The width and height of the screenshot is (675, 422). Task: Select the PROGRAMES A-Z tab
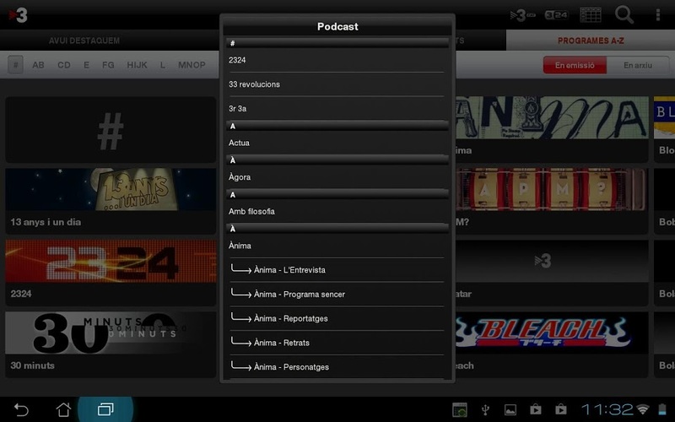[591, 41]
